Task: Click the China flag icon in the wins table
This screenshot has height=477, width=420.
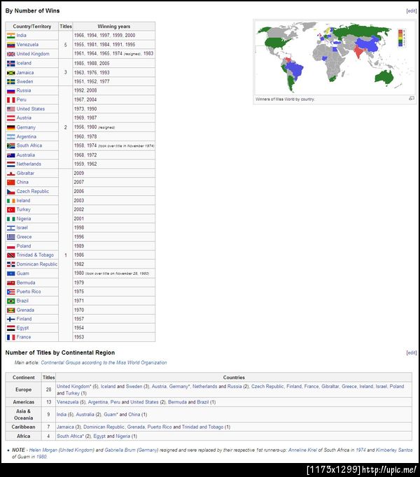Action: (x=11, y=183)
